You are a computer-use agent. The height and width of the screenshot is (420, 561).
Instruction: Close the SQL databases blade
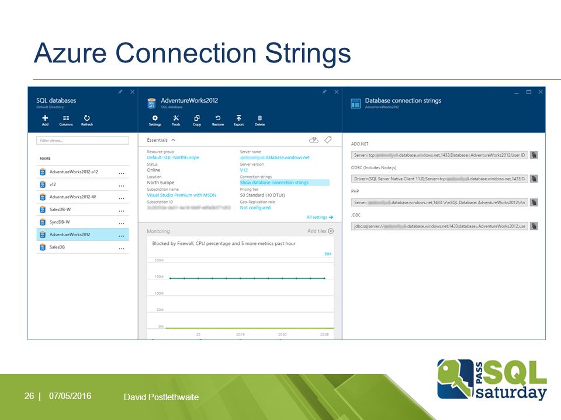click(133, 92)
